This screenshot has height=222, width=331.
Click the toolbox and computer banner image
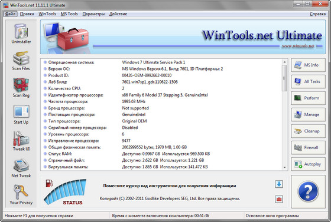tap(66, 37)
